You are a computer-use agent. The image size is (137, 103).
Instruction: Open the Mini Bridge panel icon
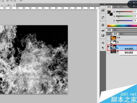(x=103, y=10)
